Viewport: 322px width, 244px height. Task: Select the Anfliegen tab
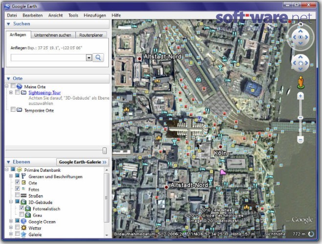pos(18,35)
